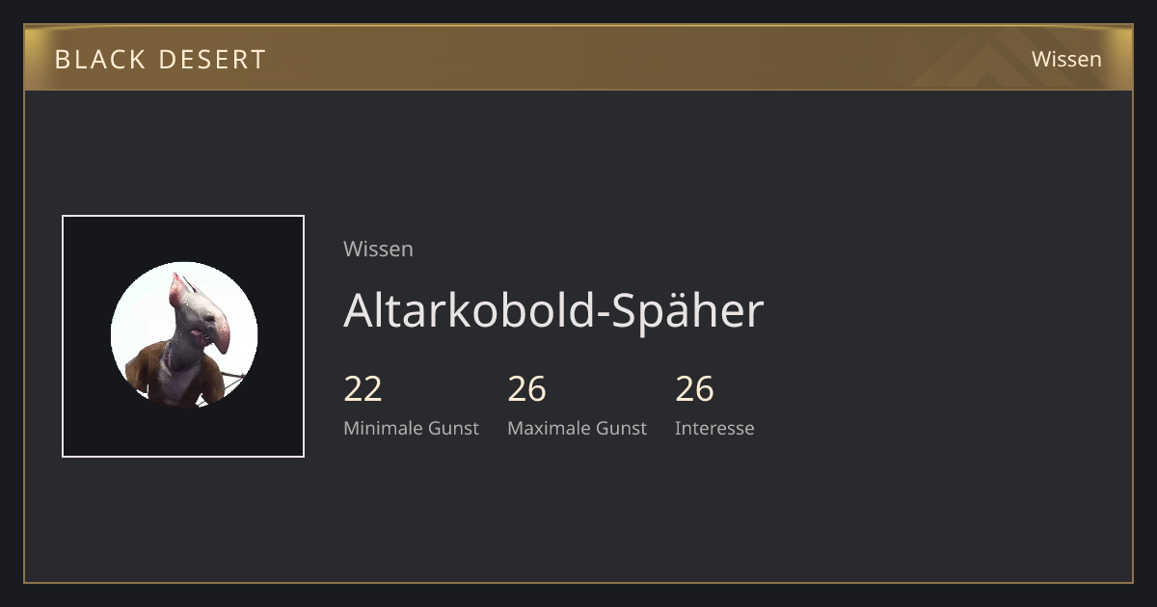The height and width of the screenshot is (607, 1157).
Task: Click the golden header banner center
Action: [x=578, y=58]
